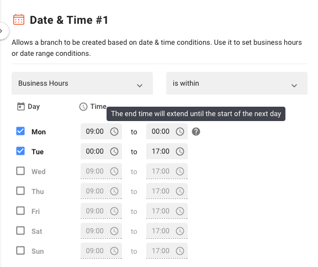Screen dimensions: 318x267
Task: Open clock picker for Monday start time
Action: pos(114,132)
